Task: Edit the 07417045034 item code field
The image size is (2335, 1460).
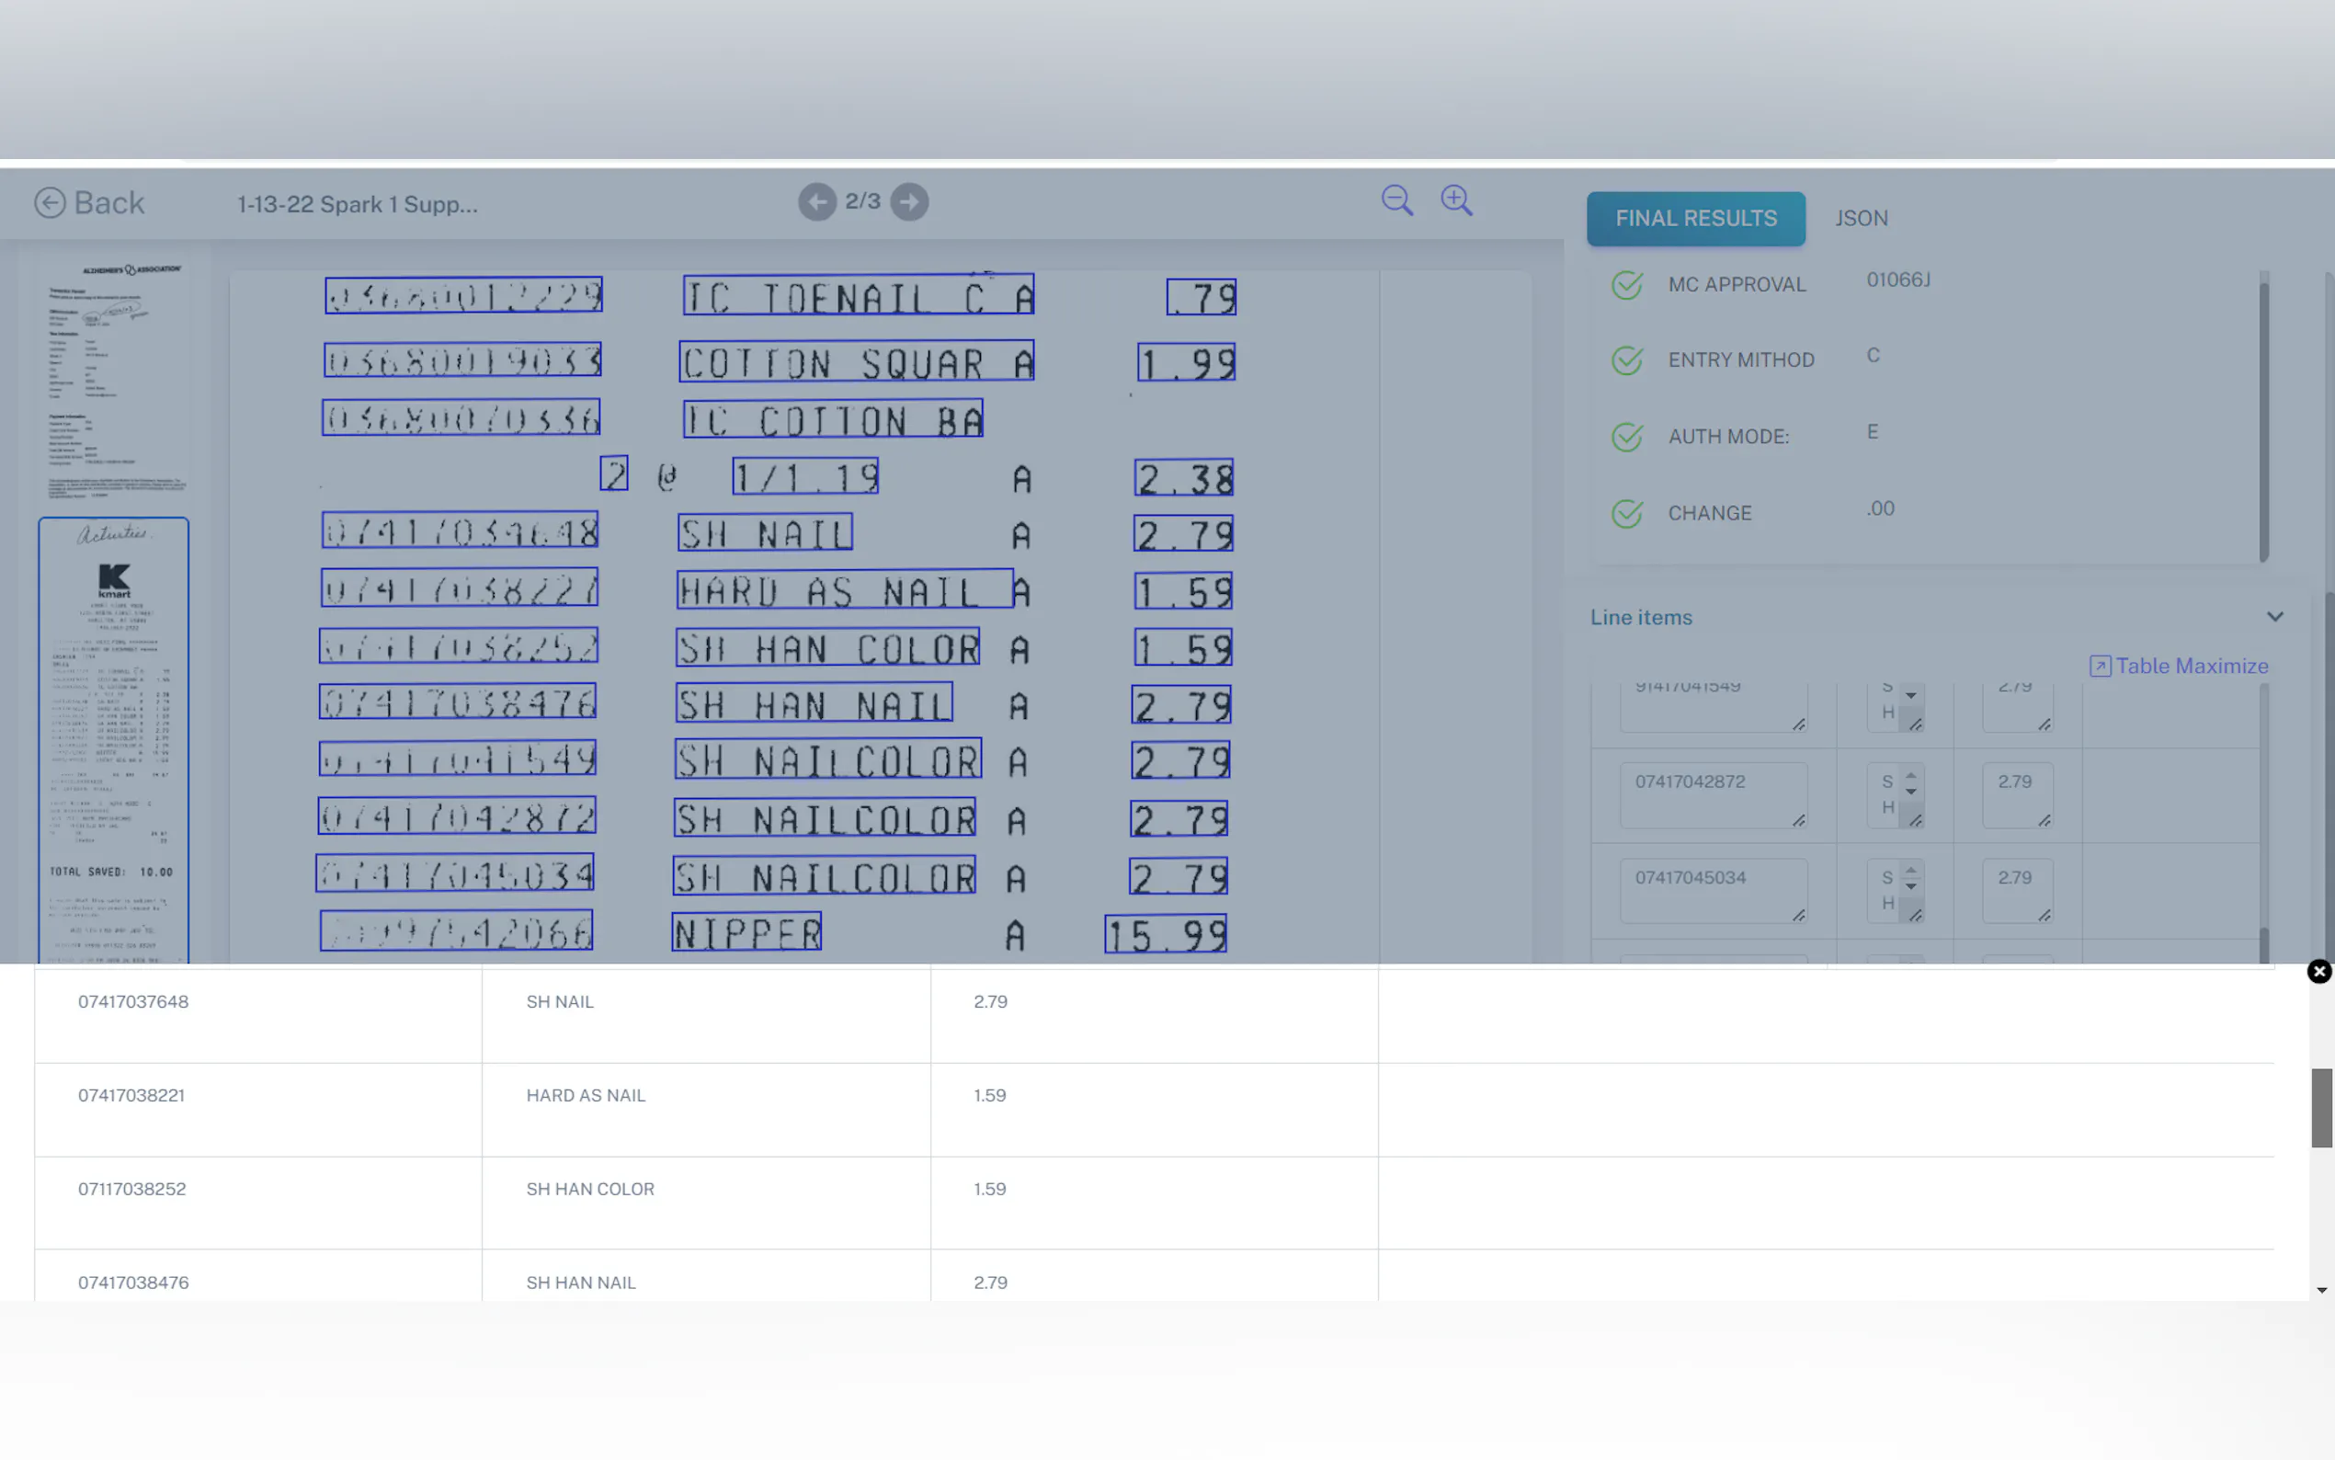Action: (x=1712, y=889)
